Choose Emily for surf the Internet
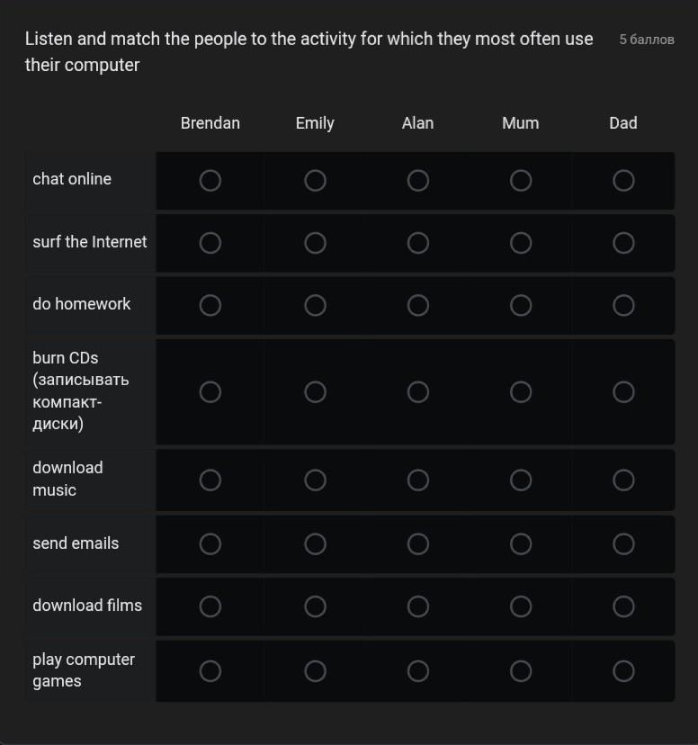Viewport: 698px width, 745px height. coord(315,243)
